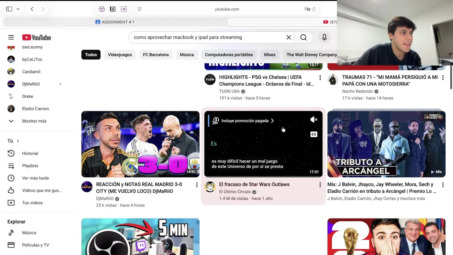Open Ver más tarde list

[x=35, y=178]
